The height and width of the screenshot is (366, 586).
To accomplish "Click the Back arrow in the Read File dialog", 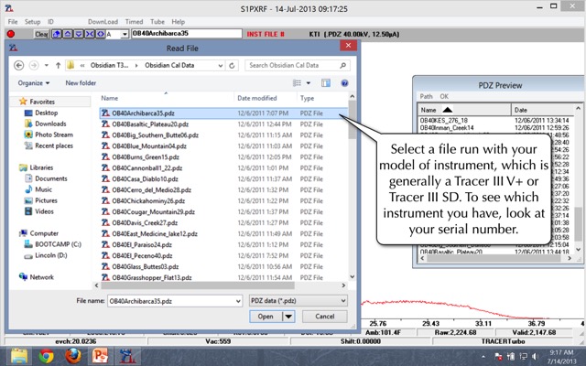I will coord(19,66).
